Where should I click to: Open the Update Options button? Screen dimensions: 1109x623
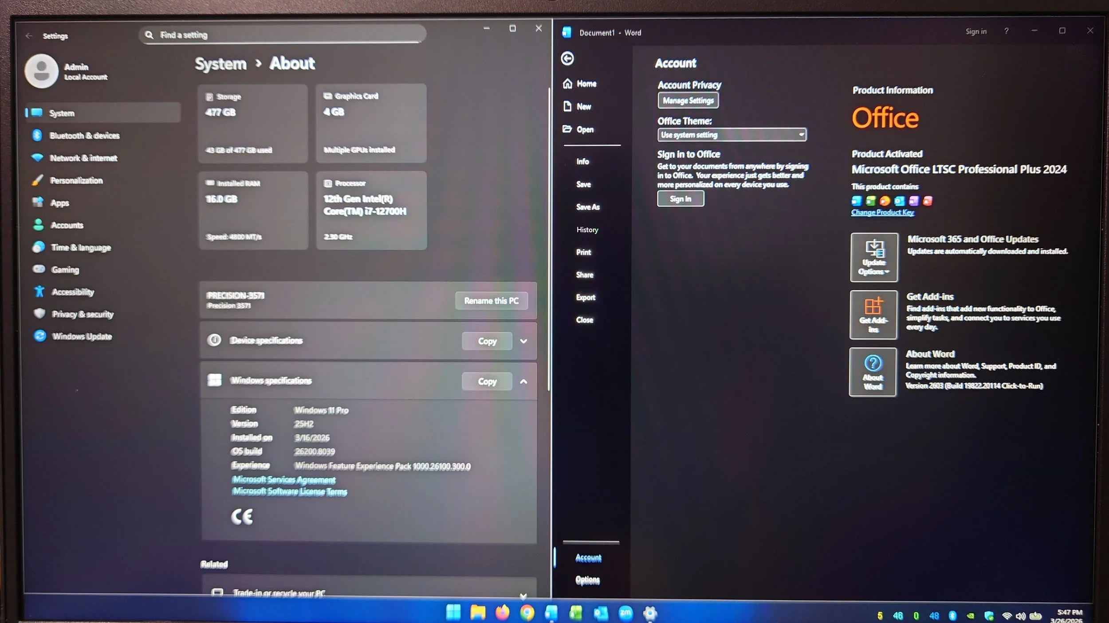point(873,257)
